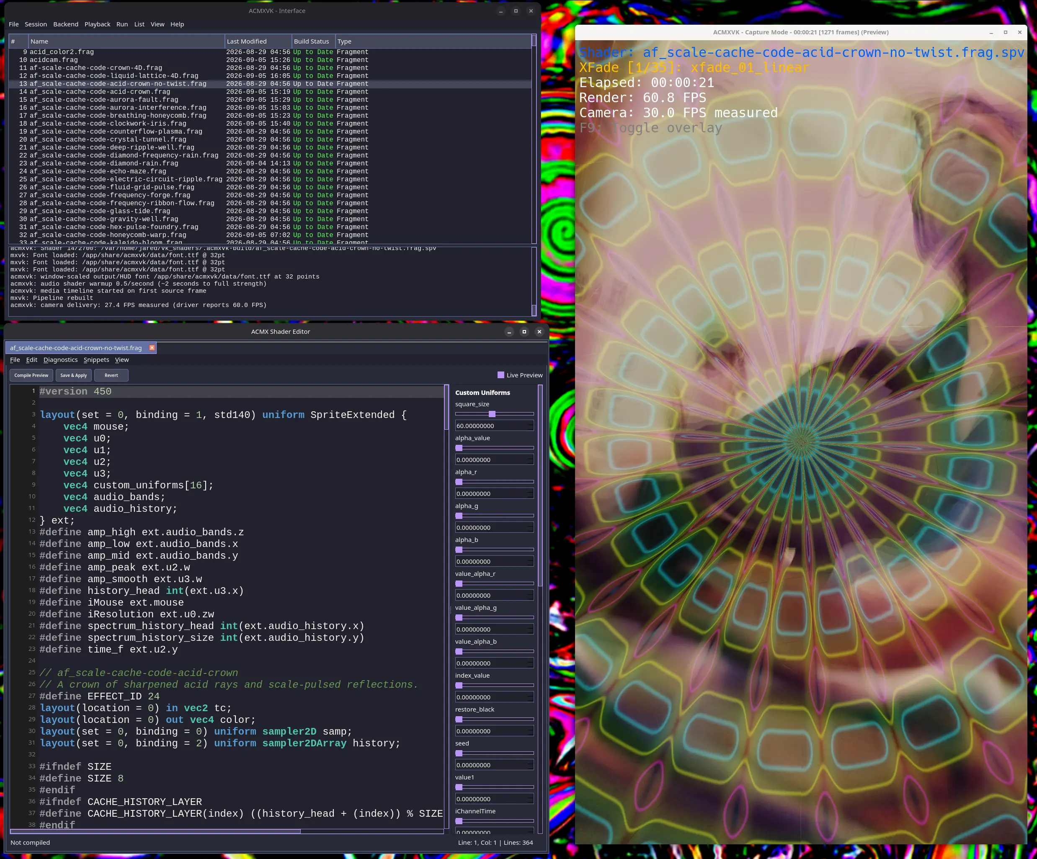Image resolution: width=1037 pixels, height=859 pixels.
Task: Click the # column header
Action: point(19,41)
